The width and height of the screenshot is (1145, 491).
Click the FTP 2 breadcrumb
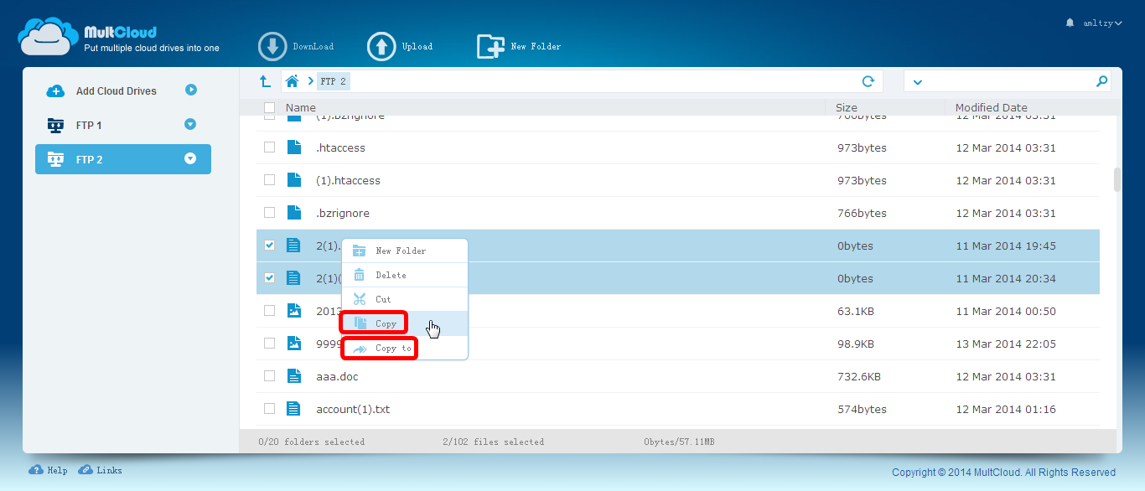[334, 81]
